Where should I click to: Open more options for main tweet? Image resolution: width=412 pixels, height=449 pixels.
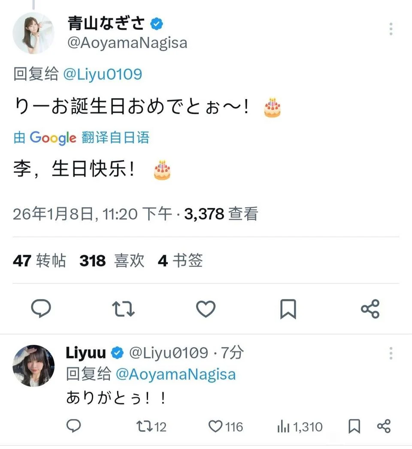click(x=391, y=29)
